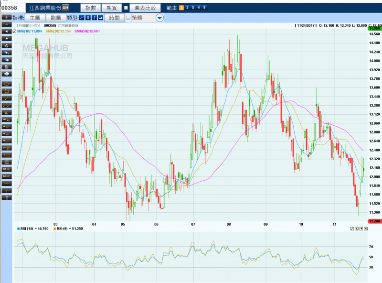
Task: Click the 指數 button
Action: 90,8
